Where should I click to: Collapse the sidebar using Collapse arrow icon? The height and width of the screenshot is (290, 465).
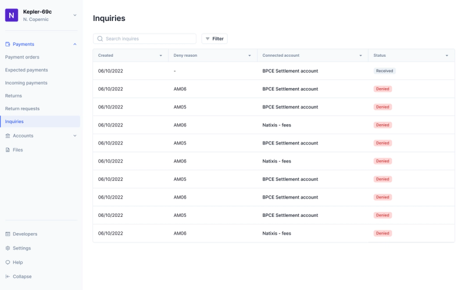click(8, 277)
